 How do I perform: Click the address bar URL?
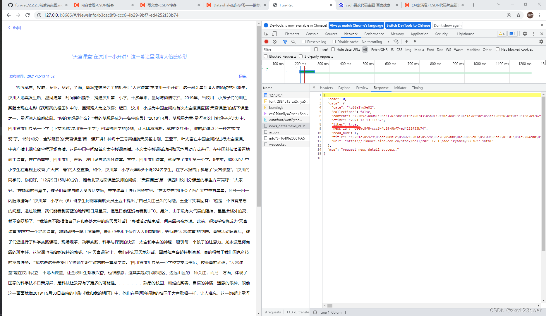point(111,15)
